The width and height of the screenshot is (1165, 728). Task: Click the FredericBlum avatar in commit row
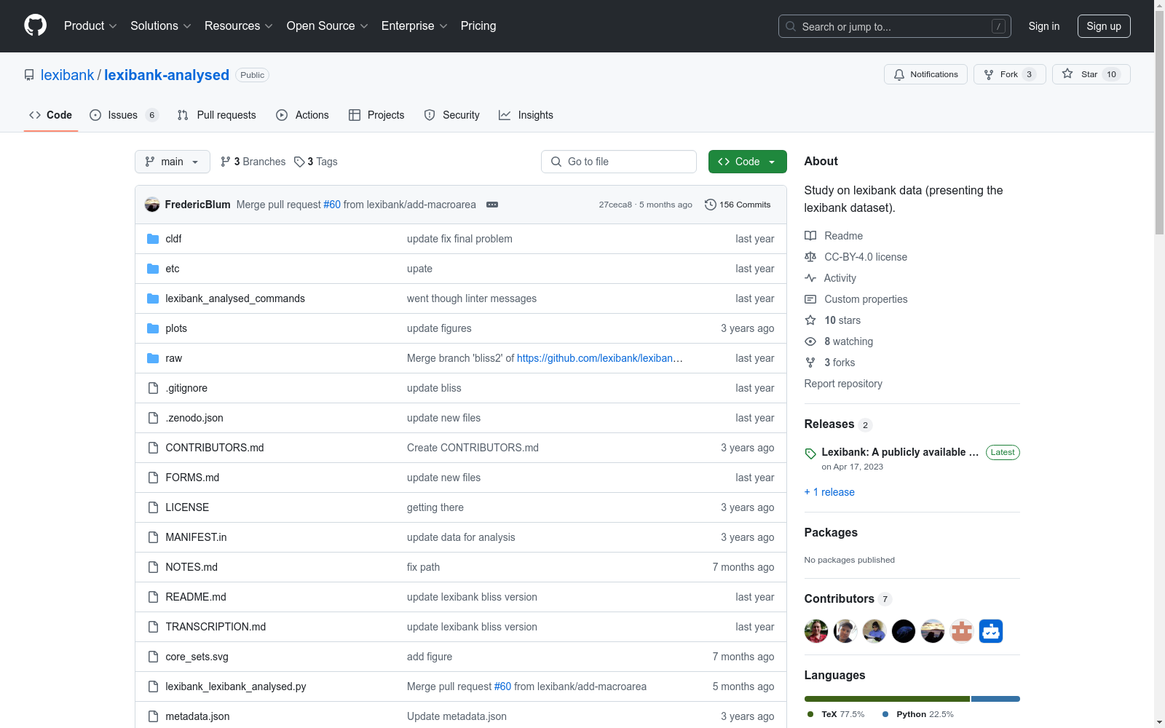(x=152, y=205)
